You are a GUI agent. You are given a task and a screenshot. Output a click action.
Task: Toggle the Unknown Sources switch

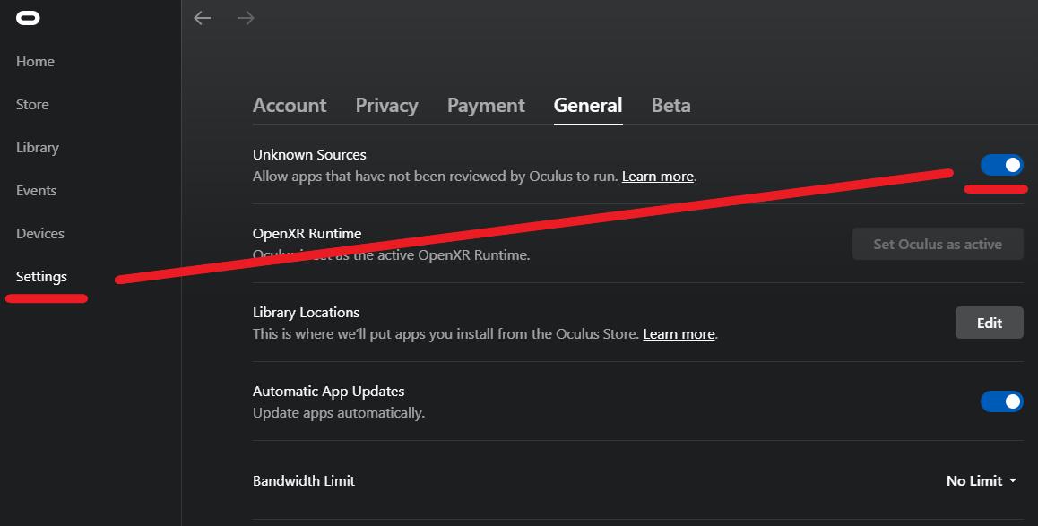(x=1001, y=165)
